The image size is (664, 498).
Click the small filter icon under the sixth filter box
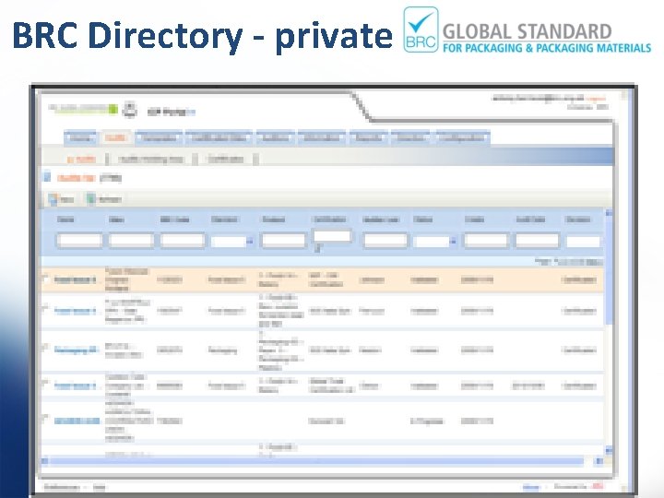(317, 249)
